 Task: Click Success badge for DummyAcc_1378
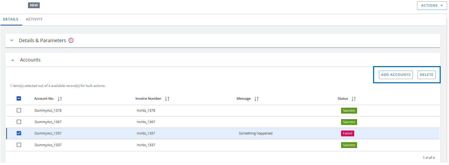click(349, 111)
